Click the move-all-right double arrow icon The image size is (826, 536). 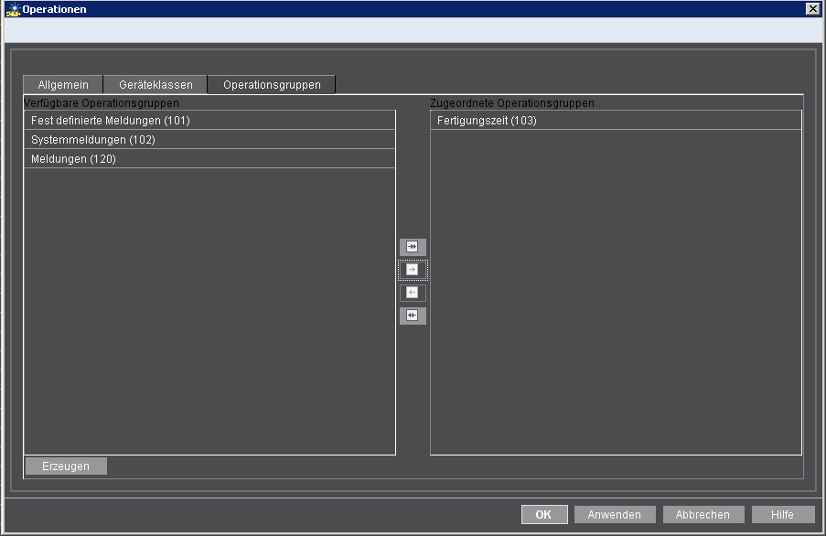[x=412, y=247]
